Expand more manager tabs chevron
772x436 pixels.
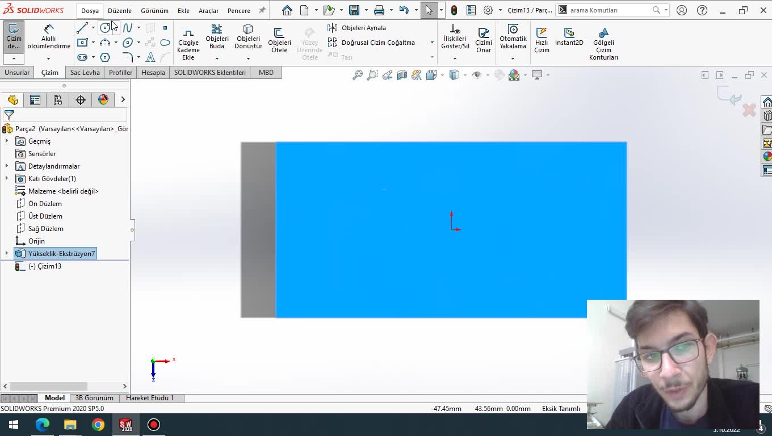123,100
